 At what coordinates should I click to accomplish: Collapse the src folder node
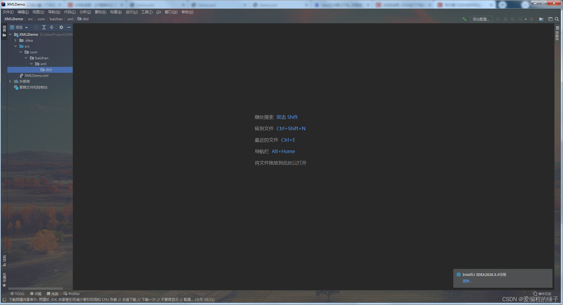point(16,46)
